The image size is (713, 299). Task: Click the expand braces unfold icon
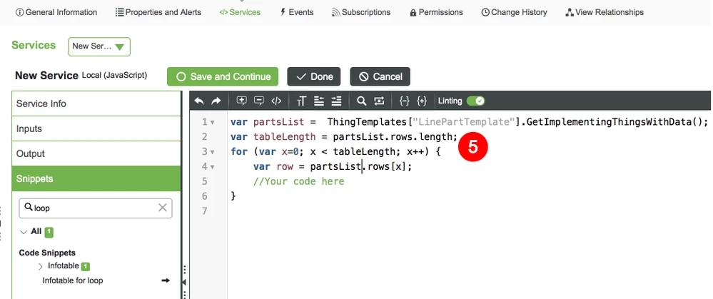[422, 101]
